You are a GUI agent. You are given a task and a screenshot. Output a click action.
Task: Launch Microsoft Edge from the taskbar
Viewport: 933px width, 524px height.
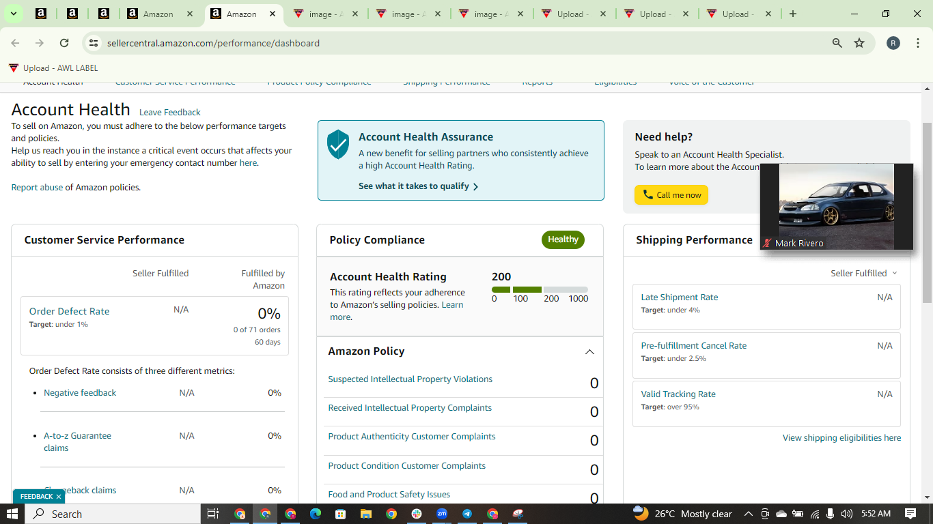pyautogui.click(x=316, y=514)
